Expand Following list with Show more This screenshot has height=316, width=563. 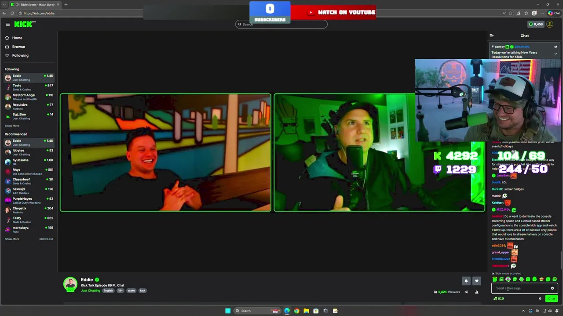coord(12,126)
